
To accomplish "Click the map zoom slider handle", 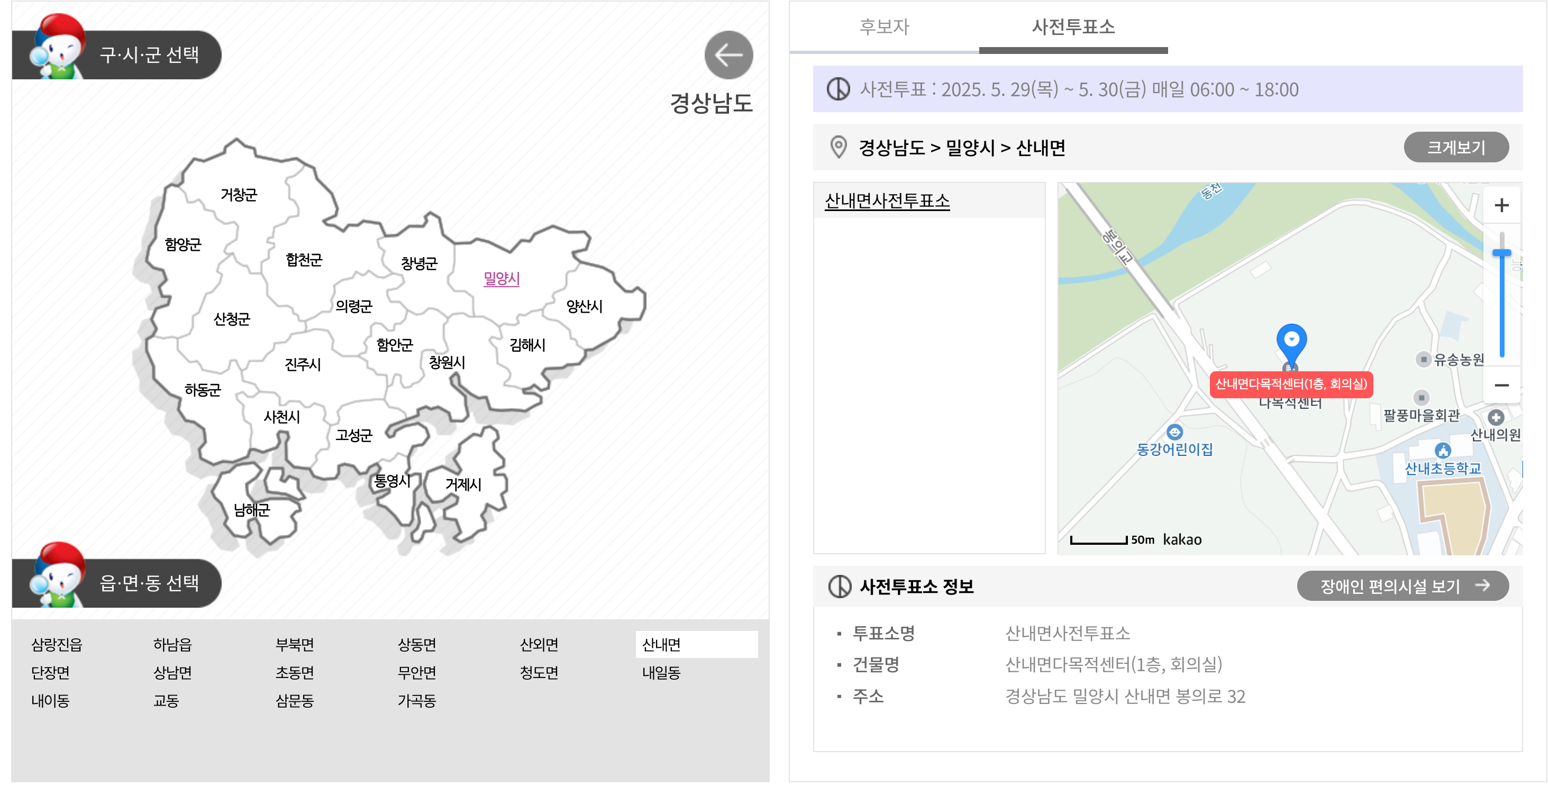I will pyautogui.click(x=1501, y=253).
